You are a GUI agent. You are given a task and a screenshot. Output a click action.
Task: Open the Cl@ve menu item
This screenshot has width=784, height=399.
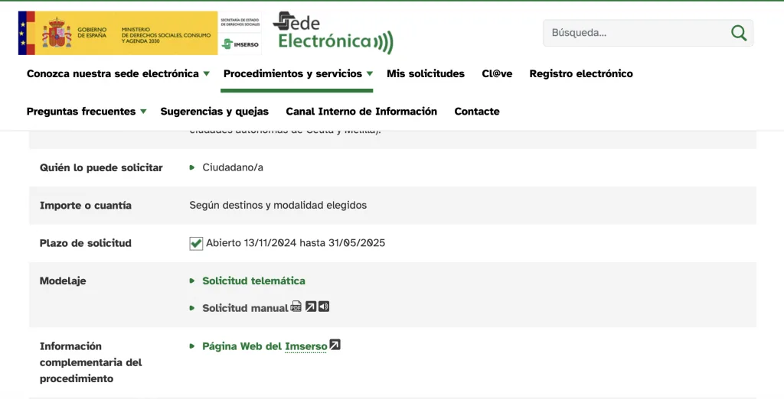(497, 73)
